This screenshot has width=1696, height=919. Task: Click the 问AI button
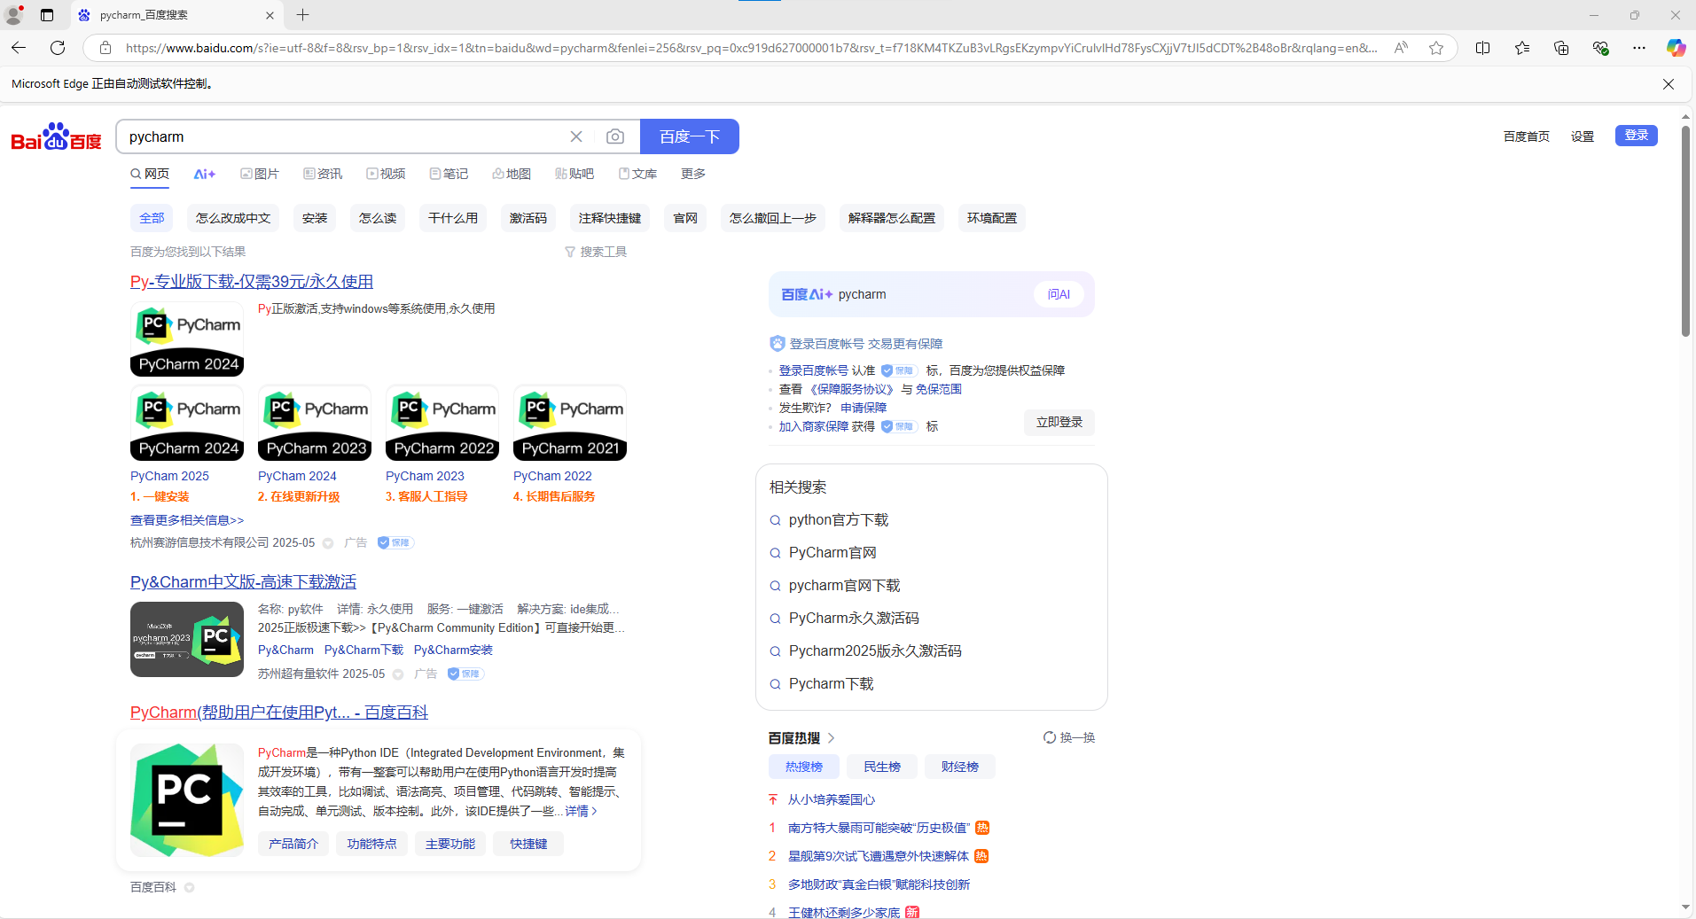pos(1059,294)
